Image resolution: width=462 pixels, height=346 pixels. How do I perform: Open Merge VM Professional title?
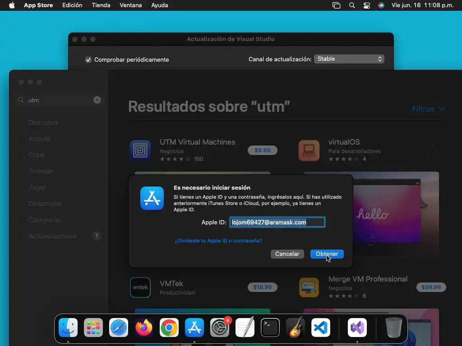pos(368,279)
